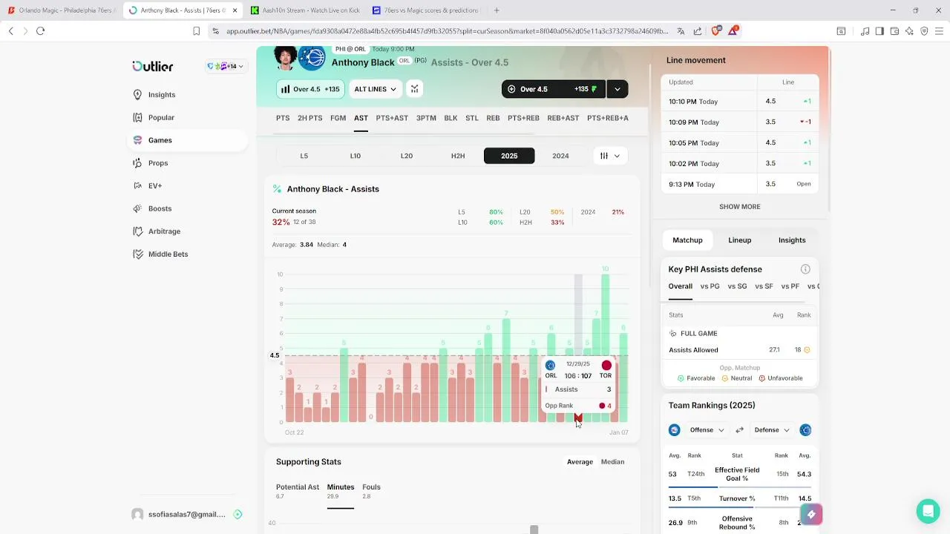Select the 2024 season filter
Image resolution: width=950 pixels, height=534 pixels.
point(560,156)
